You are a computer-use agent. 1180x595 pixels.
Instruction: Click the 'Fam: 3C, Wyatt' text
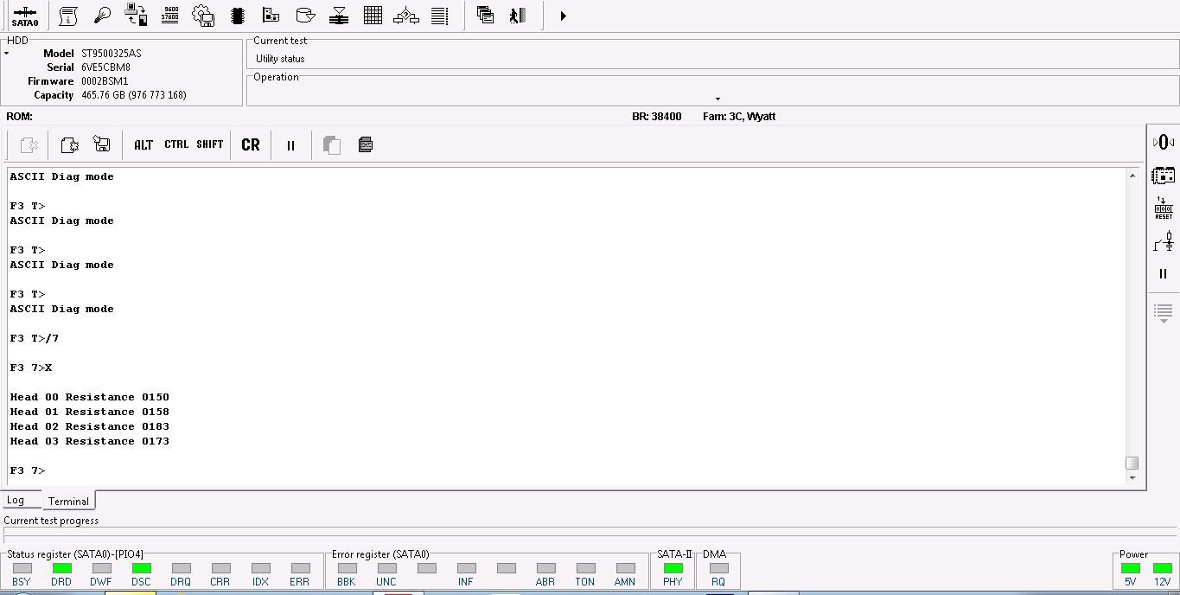point(739,117)
